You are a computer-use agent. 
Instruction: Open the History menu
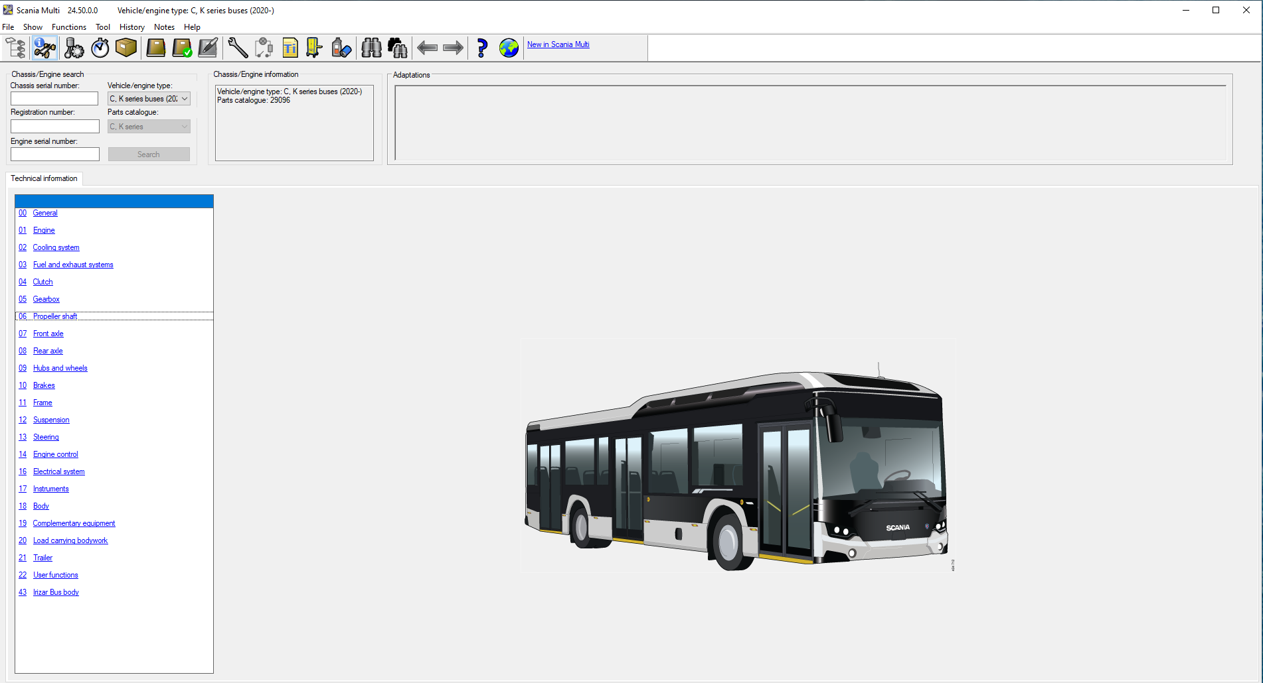131,27
